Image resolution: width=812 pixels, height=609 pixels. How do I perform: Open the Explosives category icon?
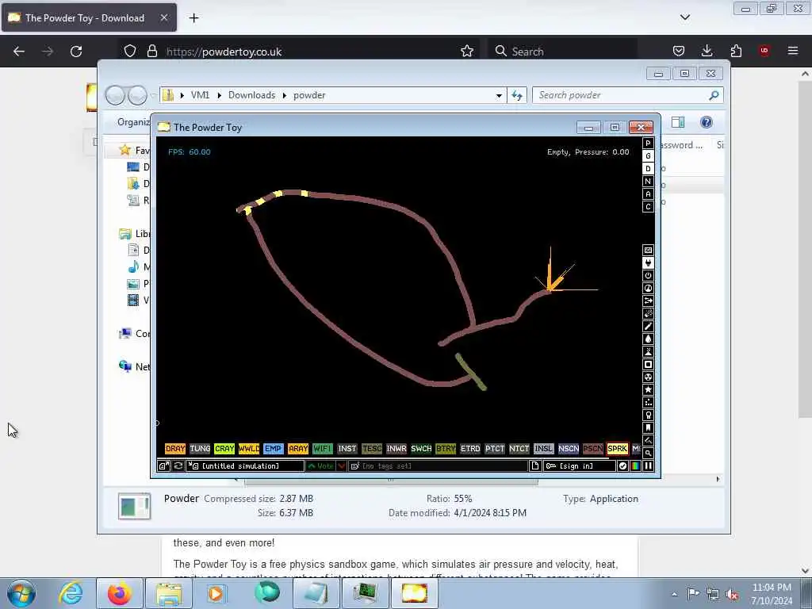pyautogui.click(x=648, y=314)
